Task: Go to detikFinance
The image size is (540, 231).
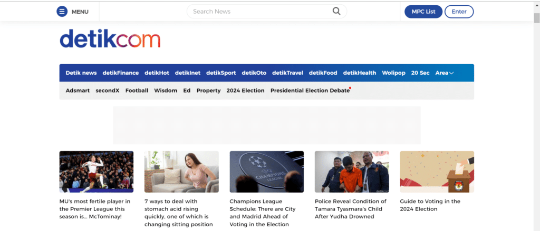Action: pos(121,73)
